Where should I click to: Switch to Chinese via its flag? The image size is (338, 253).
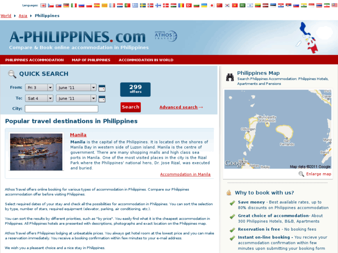(219, 6)
